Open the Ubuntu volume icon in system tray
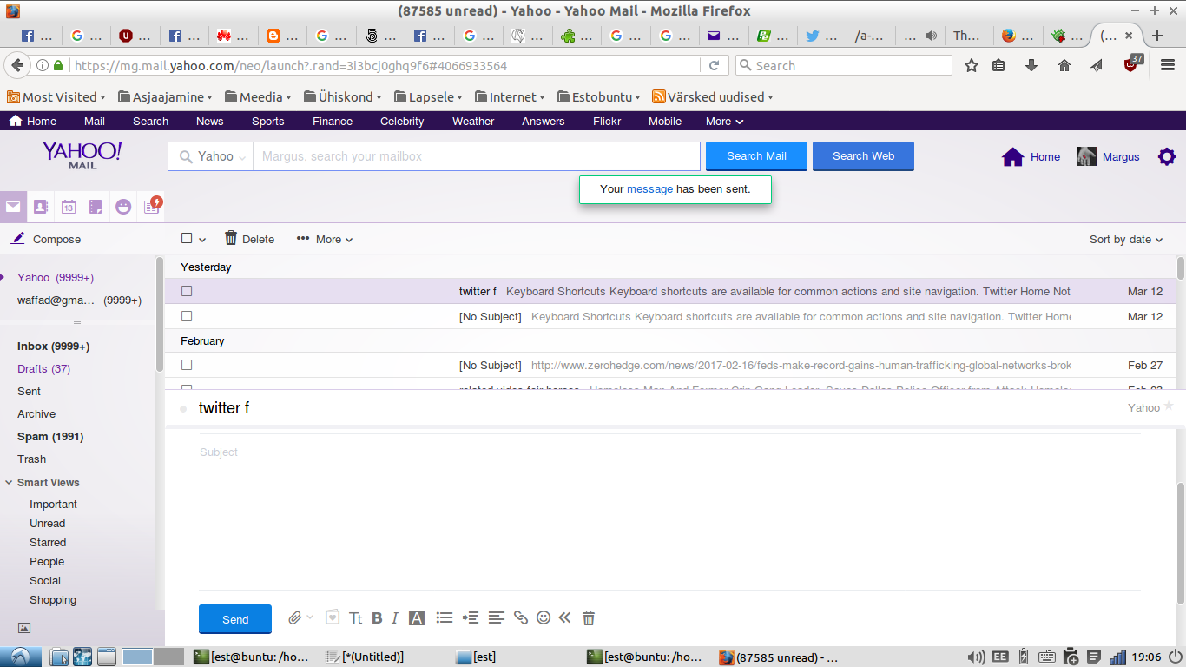 [976, 657]
